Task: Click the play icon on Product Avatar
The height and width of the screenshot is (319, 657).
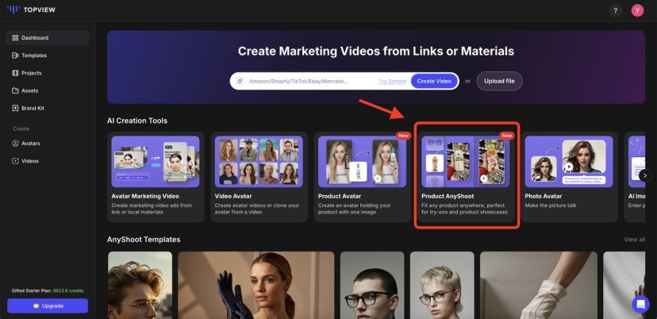Action: tap(378, 179)
